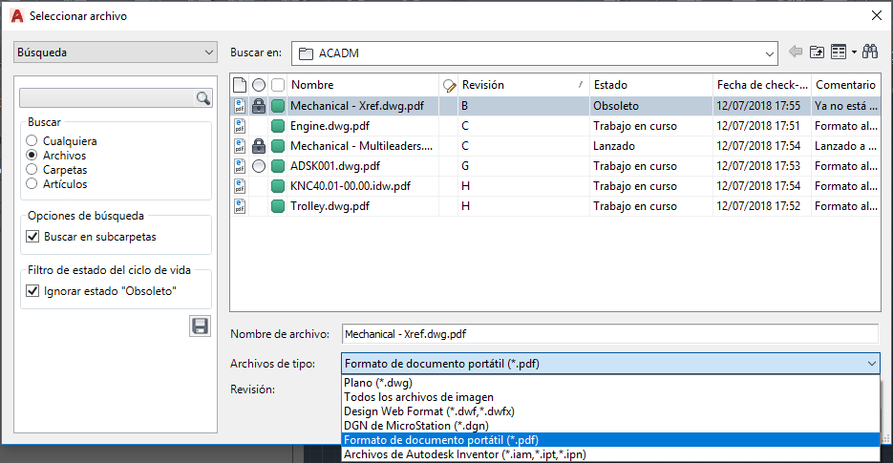Click the "Ya no está" comment cell
The image size is (893, 463).
tap(846, 106)
